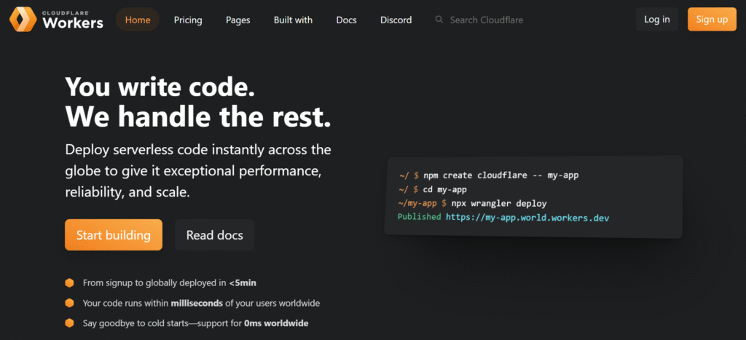
Task: Click hexagon bullet beside '<5min' line
Action: tap(69, 283)
